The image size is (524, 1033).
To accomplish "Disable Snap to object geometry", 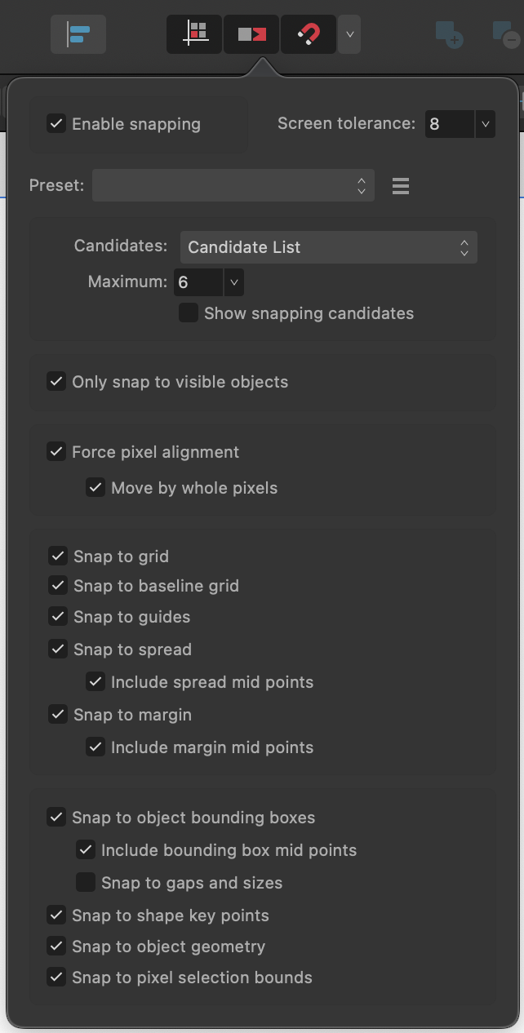I will click(56, 947).
